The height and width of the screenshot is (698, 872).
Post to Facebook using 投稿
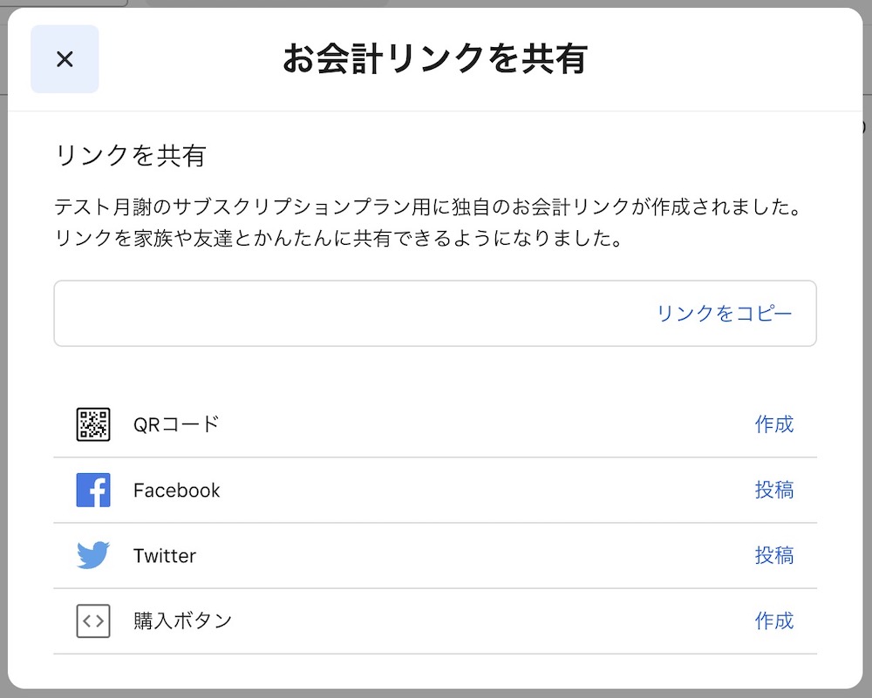tap(774, 490)
